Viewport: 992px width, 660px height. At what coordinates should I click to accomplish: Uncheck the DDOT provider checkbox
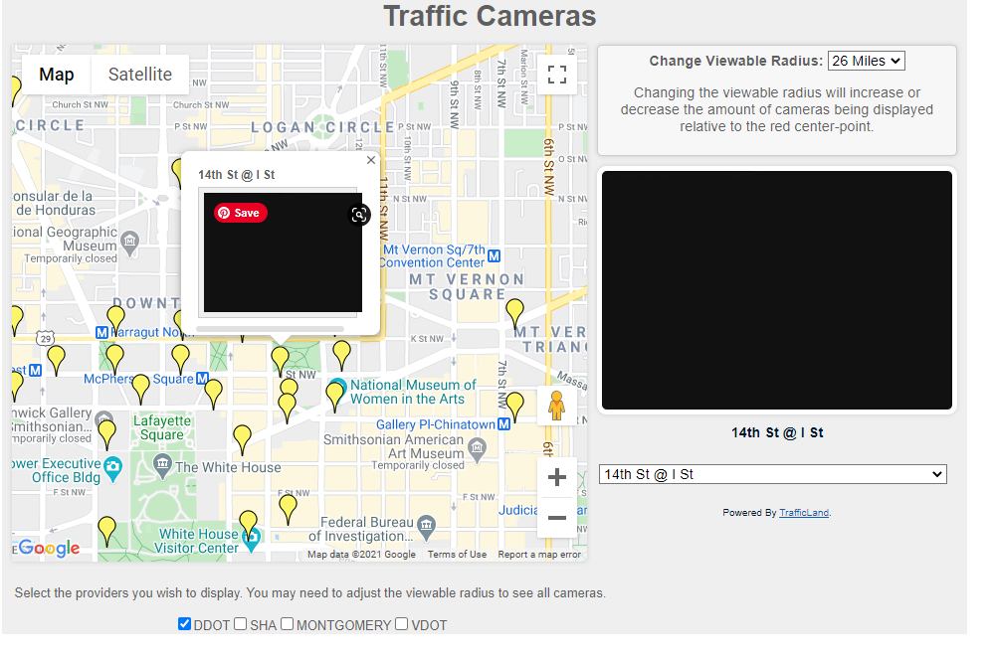coord(184,624)
